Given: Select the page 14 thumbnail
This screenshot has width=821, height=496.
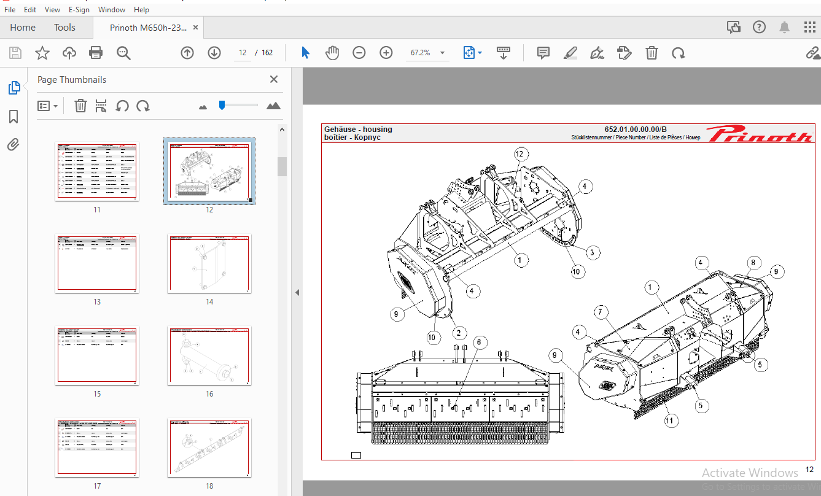Looking at the screenshot, I should tap(209, 263).
